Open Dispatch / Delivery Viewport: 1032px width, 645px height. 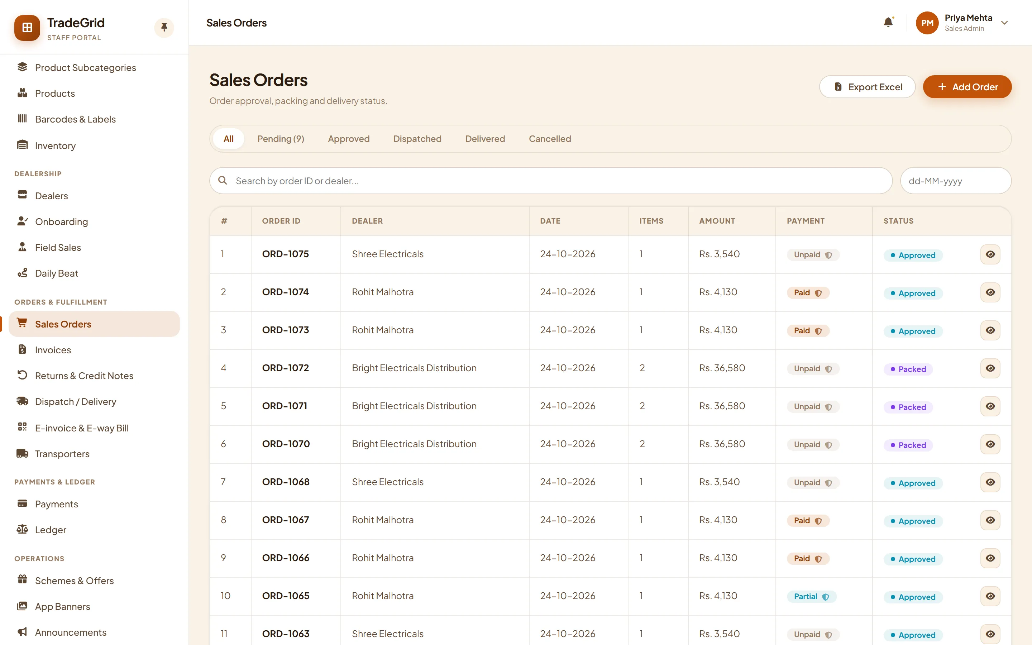coord(94,401)
